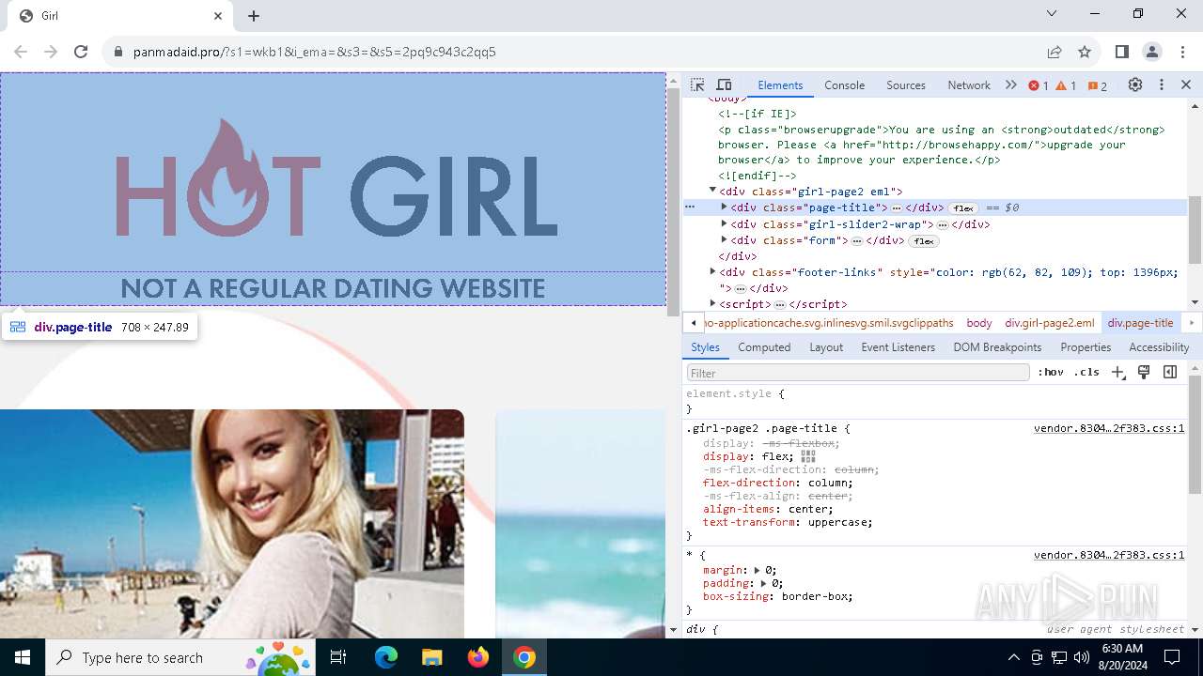This screenshot has width=1203, height=676.
Task: Switch to the Console tab
Action: pyautogui.click(x=844, y=85)
